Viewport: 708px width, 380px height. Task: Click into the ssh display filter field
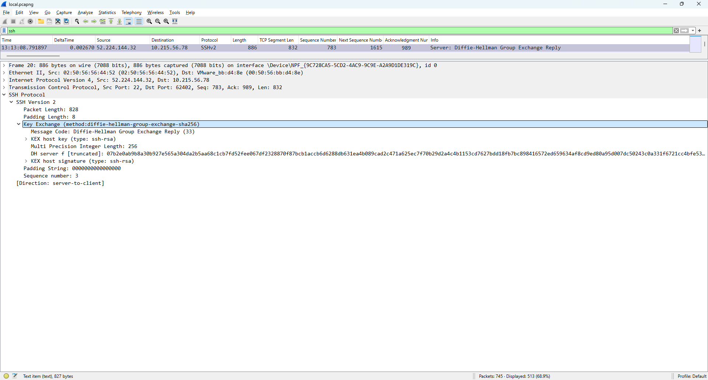point(339,31)
